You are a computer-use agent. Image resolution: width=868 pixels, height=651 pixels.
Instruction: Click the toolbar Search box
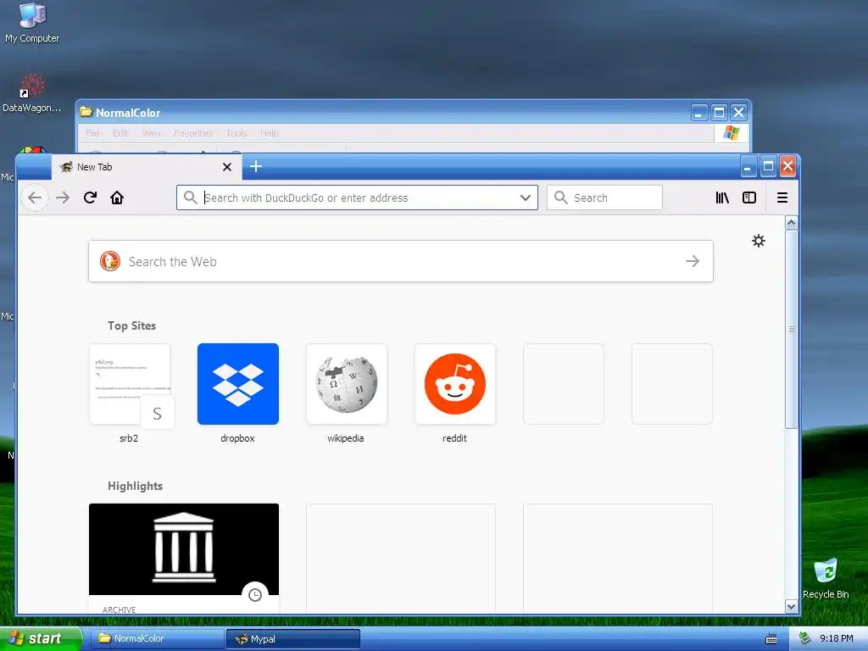coord(604,198)
